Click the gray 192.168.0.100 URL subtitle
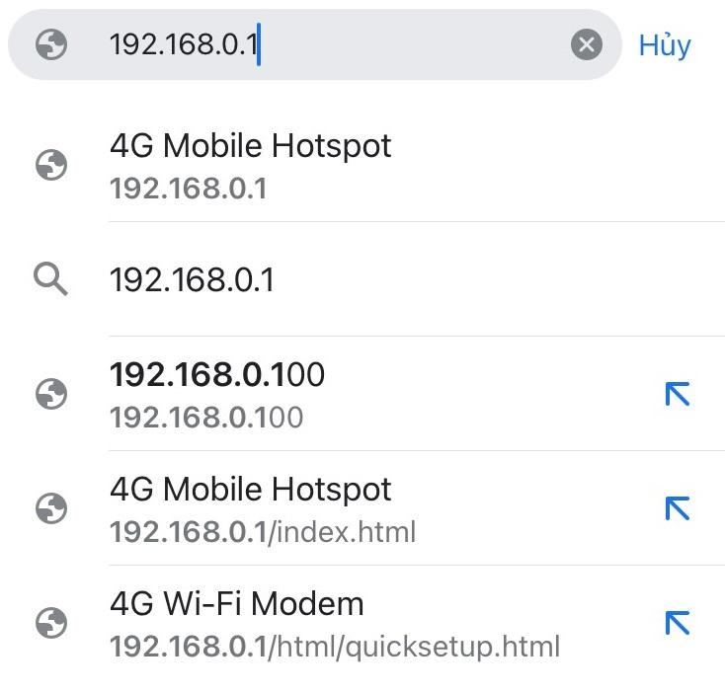This screenshot has width=725, height=693. (206, 418)
